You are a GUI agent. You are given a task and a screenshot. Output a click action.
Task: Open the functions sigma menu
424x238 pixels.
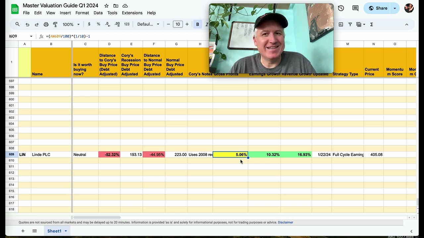point(372,24)
